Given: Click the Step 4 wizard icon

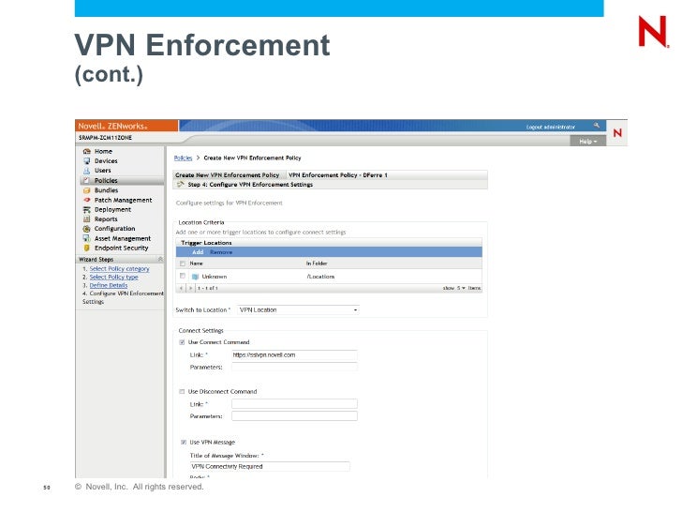Looking at the screenshot, I should pyautogui.click(x=180, y=185).
